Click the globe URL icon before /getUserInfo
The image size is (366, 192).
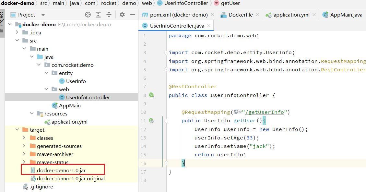coord(236,112)
